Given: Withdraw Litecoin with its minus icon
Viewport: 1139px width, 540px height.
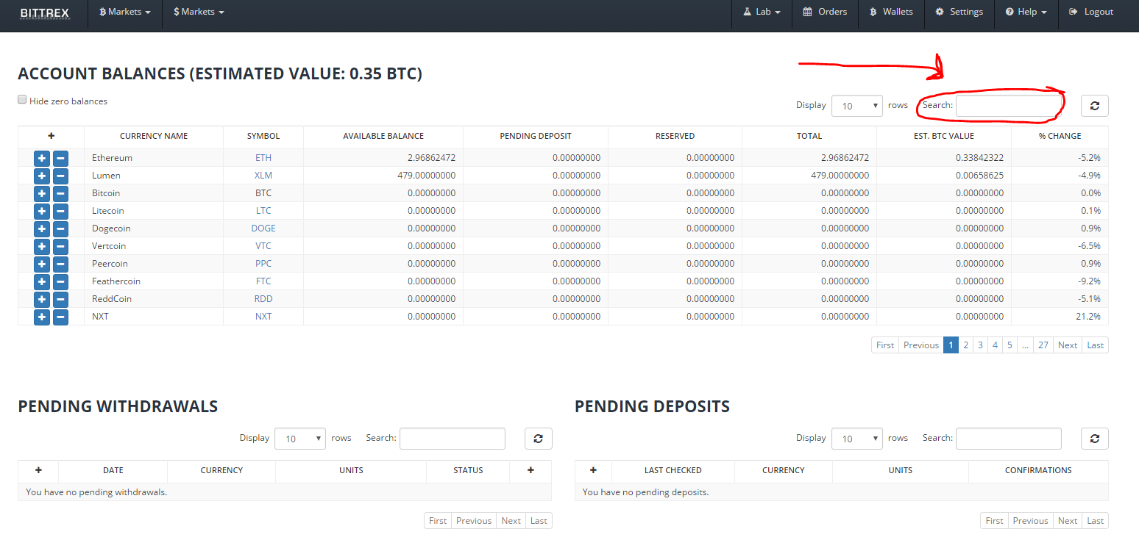Looking at the screenshot, I should pyautogui.click(x=60, y=211).
